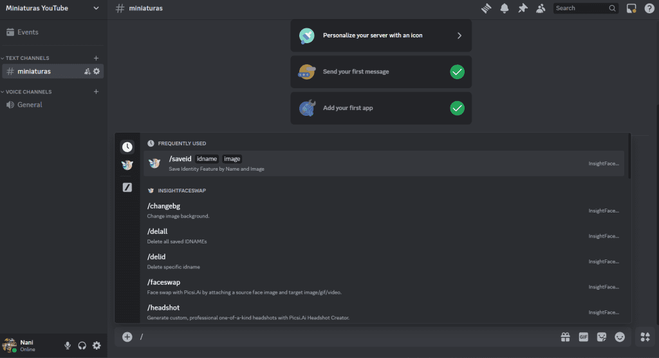Select the /faceswap command
The width and height of the screenshot is (659, 358).
point(384,287)
